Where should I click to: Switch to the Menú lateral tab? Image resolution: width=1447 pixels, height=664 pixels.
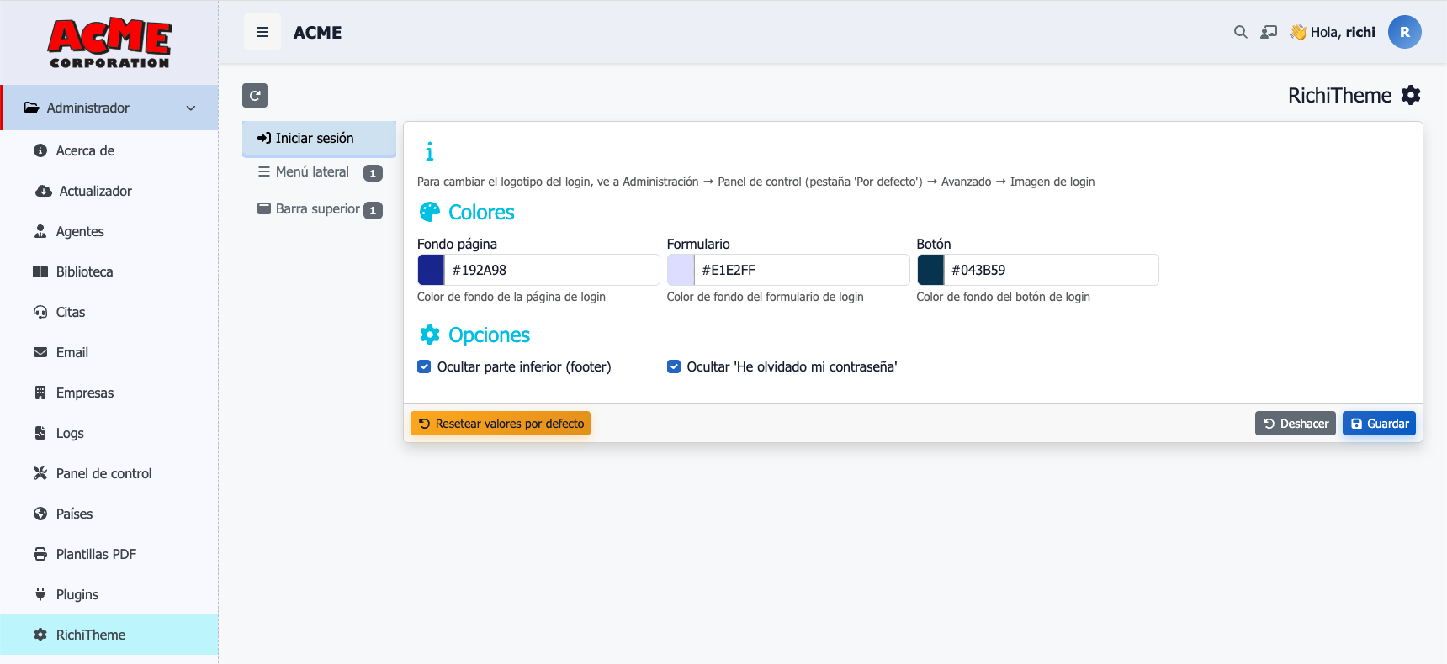click(x=312, y=172)
